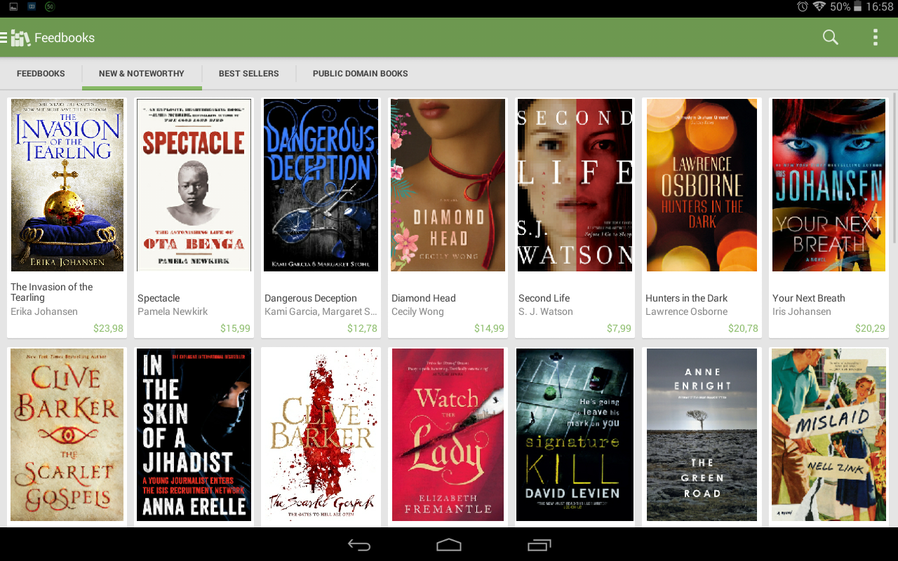
Task: Tap author name "Iris Johansen"
Action: pos(802,311)
